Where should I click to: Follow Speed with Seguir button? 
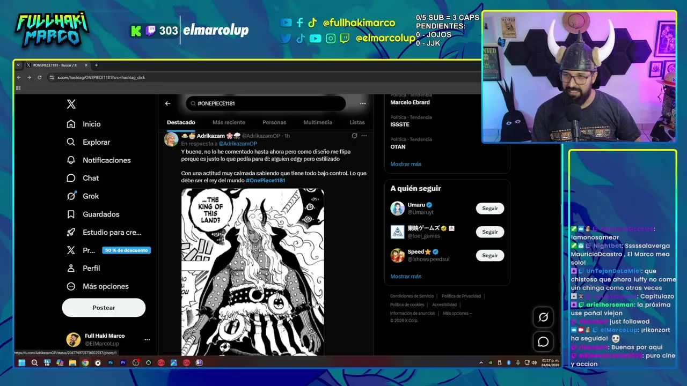tap(490, 256)
